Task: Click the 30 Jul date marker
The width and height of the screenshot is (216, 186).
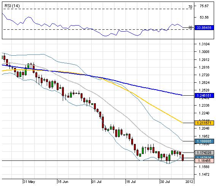Action: click(x=165, y=182)
